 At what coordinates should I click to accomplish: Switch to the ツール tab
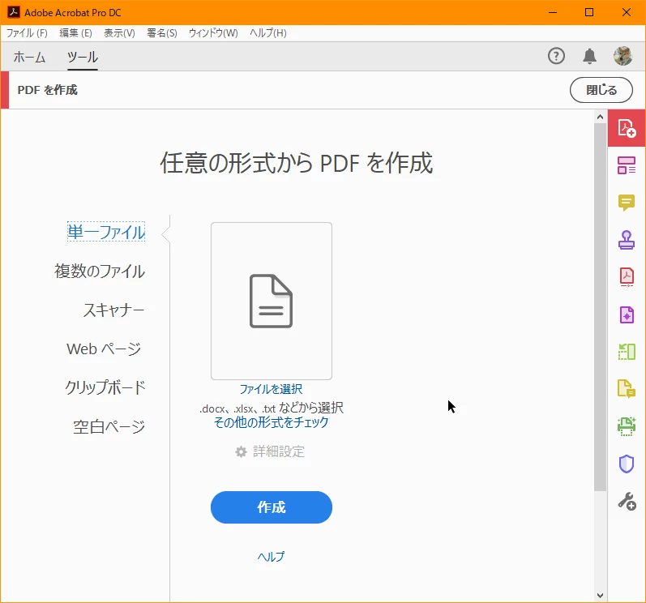[x=83, y=57]
